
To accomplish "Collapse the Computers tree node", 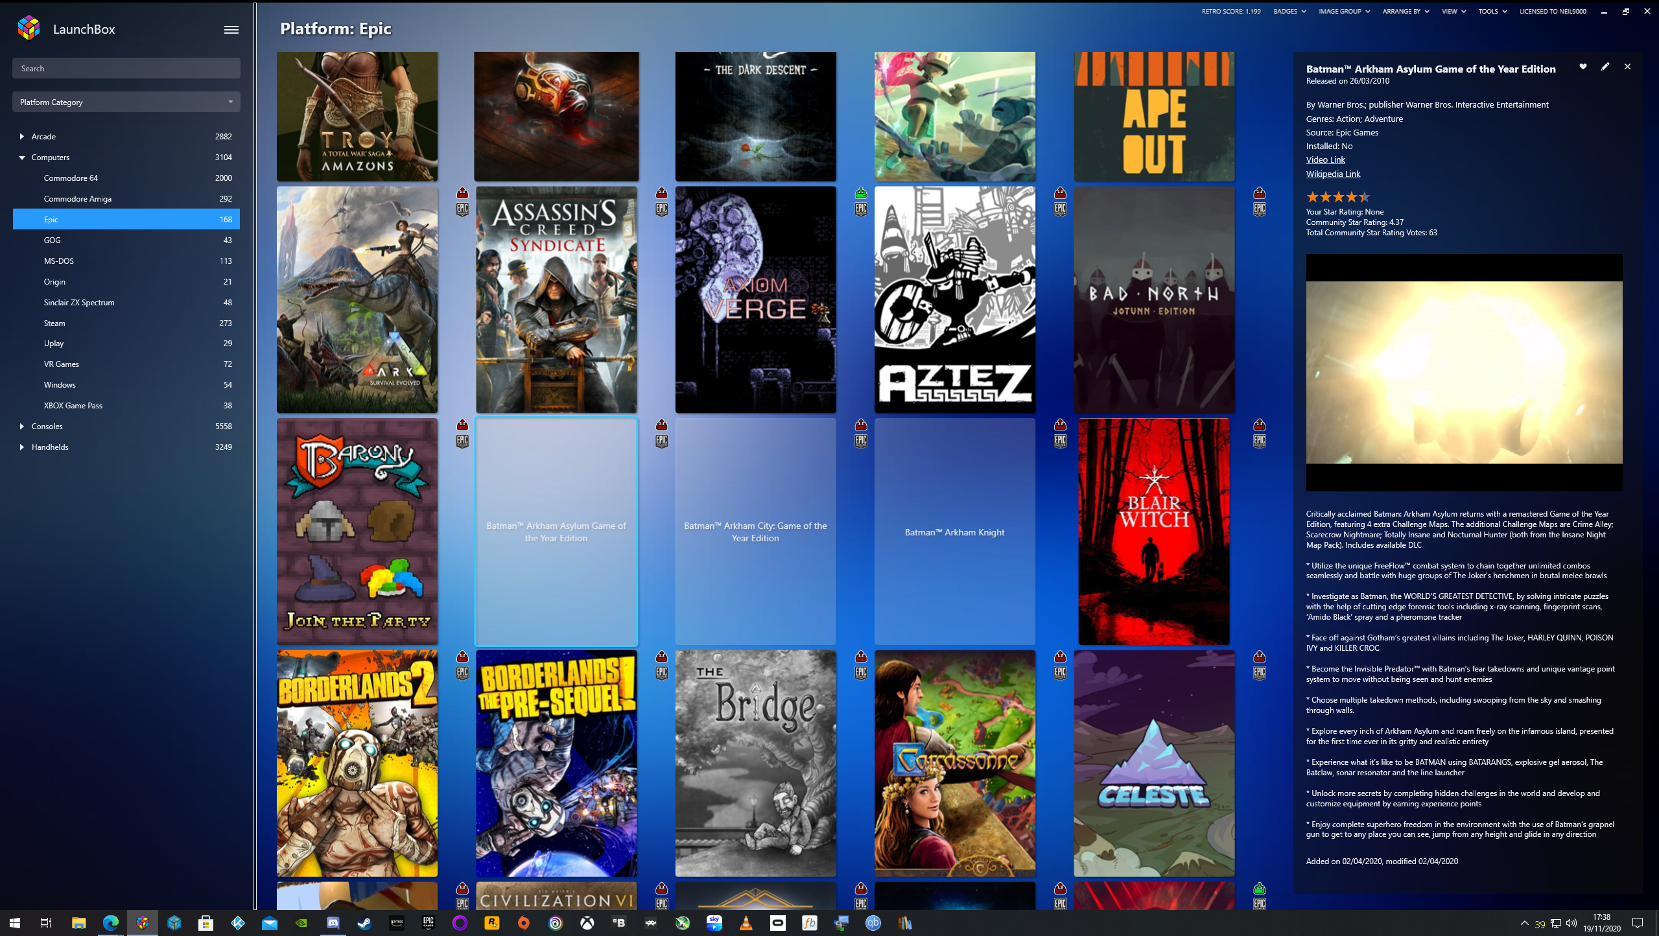I will click(22, 158).
